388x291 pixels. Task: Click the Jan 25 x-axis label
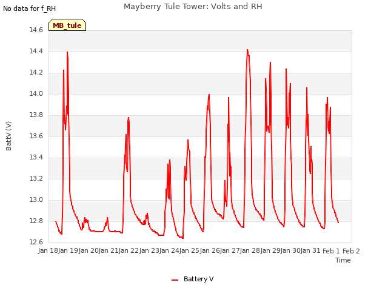click(x=190, y=251)
